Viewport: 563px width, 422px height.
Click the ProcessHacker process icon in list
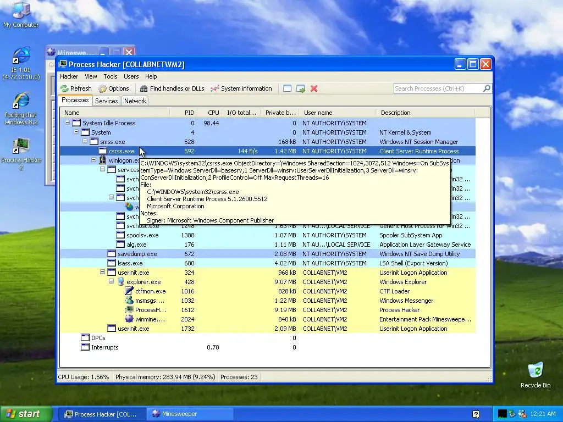[129, 310]
